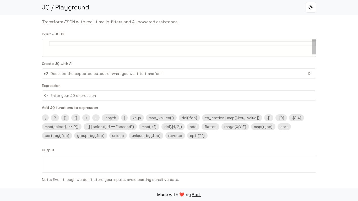The image size is (358, 201).
Task: Add the add function chip
Action: point(193,127)
